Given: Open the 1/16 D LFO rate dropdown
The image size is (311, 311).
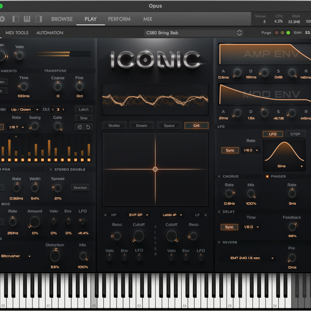Looking at the screenshot, I should coord(251,150).
